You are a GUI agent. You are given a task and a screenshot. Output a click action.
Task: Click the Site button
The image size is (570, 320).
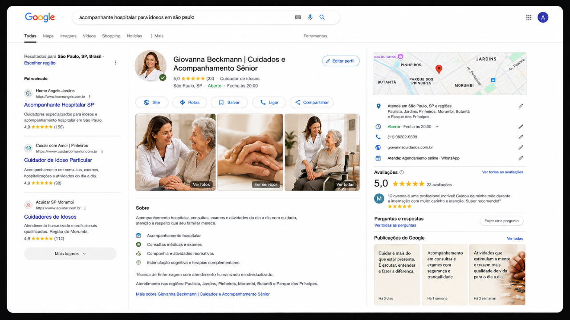(x=152, y=102)
